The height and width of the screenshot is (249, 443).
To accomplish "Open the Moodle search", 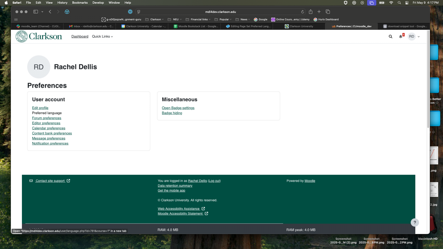I will [391, 37].
